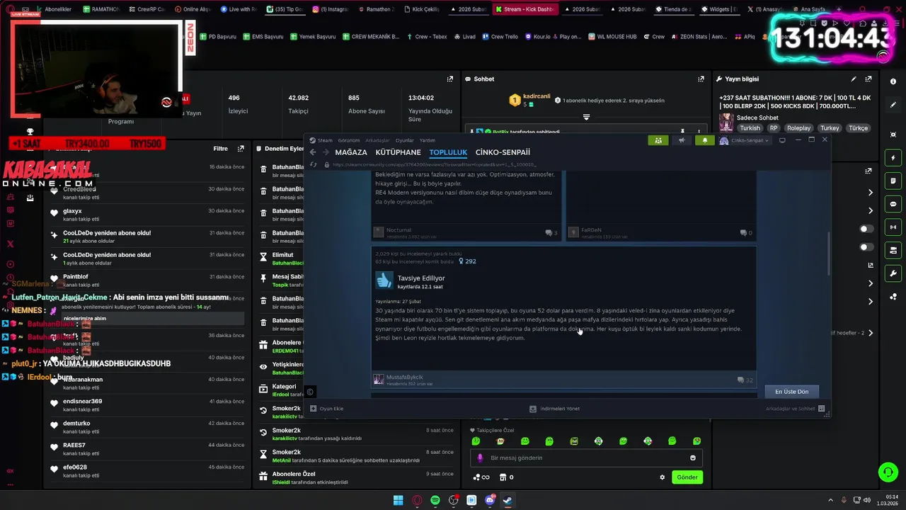Pop out the Yayın bilgisi panel
The height and width of the screenshot is (510, 906).
[x=868, y=79]
